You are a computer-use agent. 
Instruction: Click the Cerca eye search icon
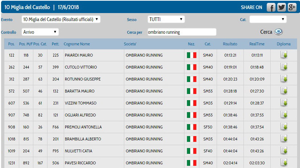pos(278,32)
